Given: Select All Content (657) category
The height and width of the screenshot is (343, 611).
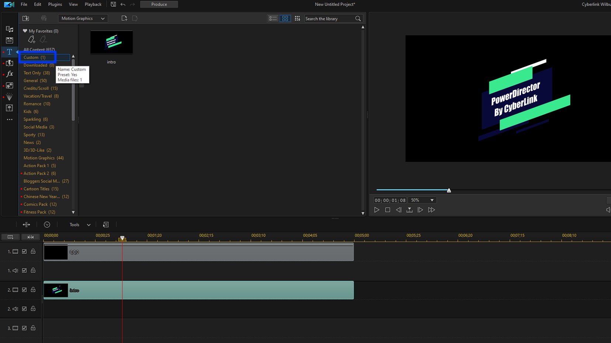Looking at the screenshot, I should [x=39, y=50].
